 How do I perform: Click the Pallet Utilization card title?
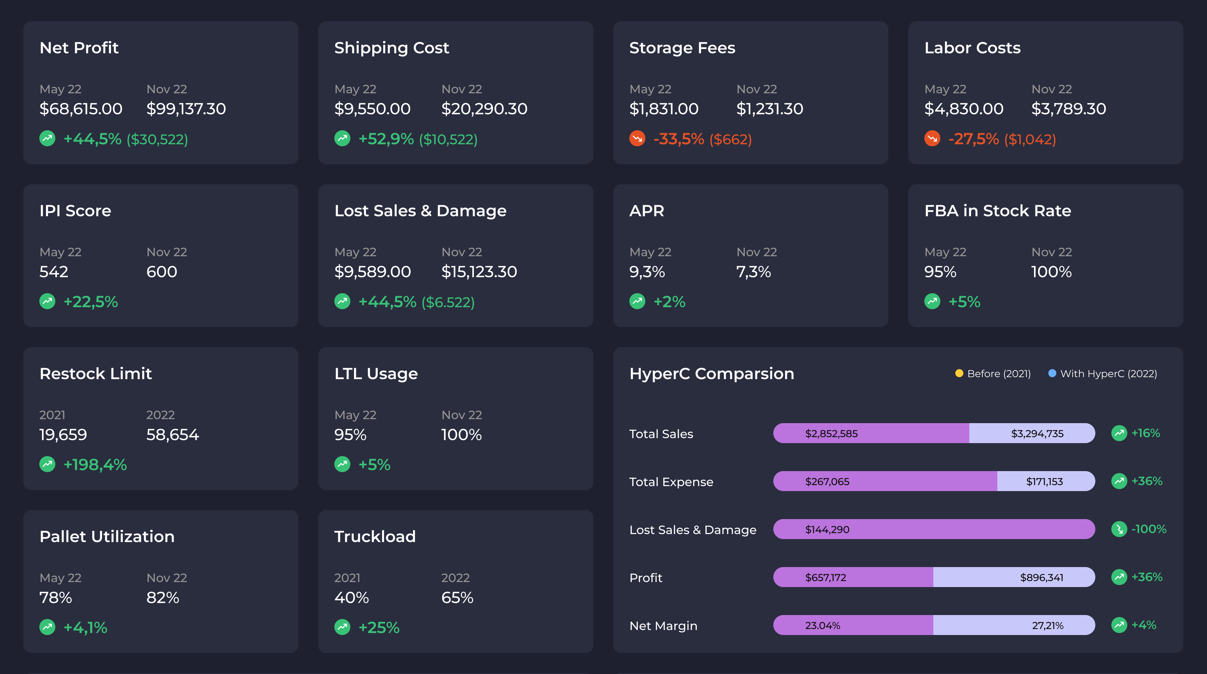(107, 536)
